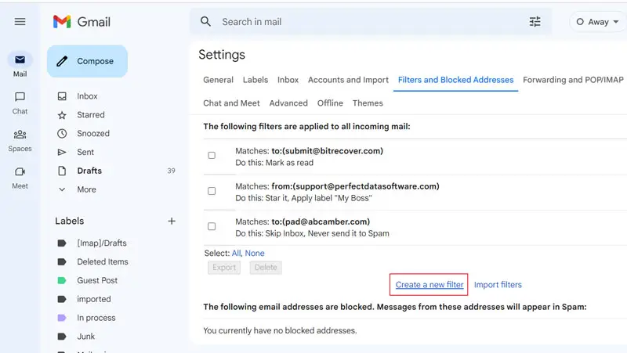Click the plus icon to create label
Screen dimensions: 627x353
(x=172, y=222)
